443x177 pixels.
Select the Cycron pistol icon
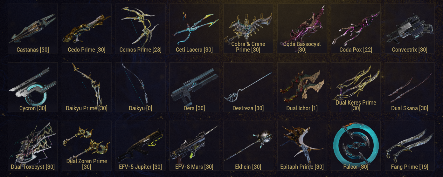[33, 87]
